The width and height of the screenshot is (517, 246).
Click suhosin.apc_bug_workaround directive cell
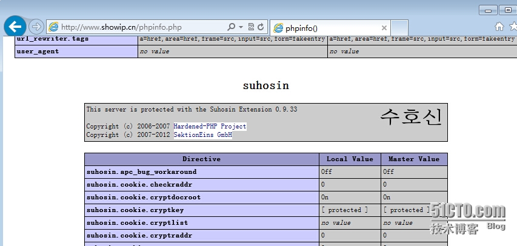click(202, 172)
